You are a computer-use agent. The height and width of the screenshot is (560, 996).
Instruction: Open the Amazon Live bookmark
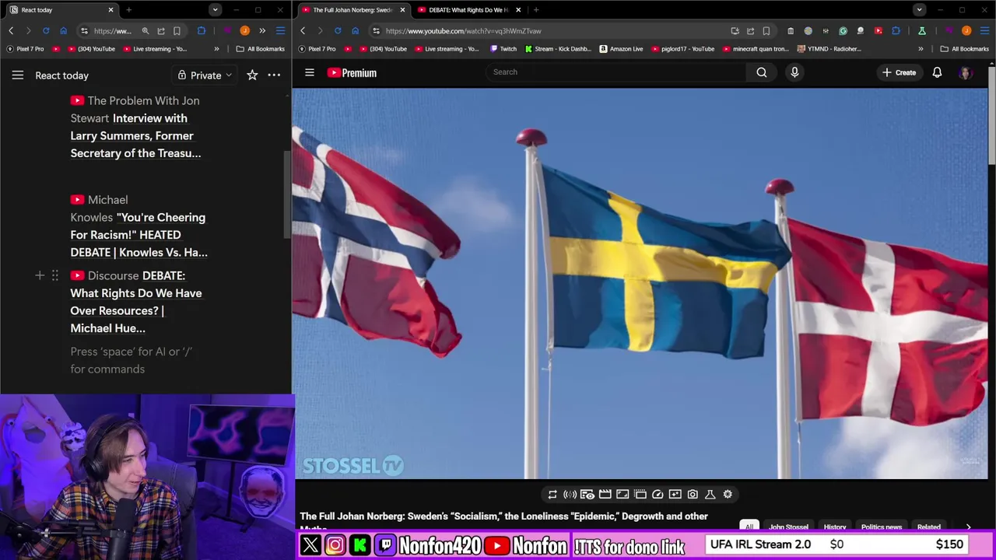pos(621,49)
